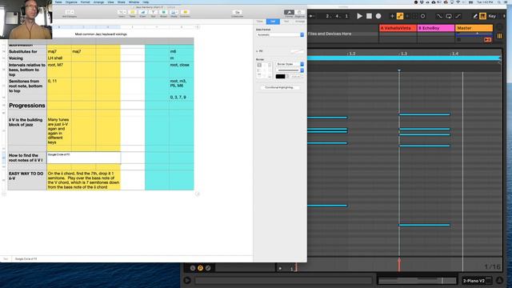512x288 pixels.
Task: Open the Add Category toolbar dropdown
Action: point(70,13)
